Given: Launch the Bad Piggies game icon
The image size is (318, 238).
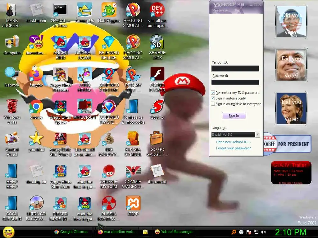Looking at the screenshot, I should pos(109,12).
